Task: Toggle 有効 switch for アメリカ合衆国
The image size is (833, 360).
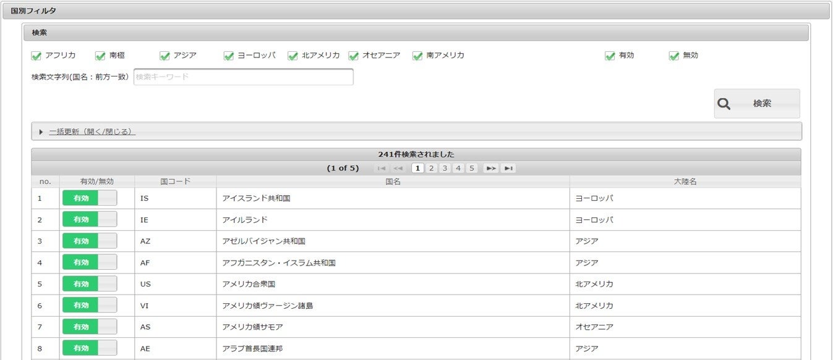Action: point(89,284)
